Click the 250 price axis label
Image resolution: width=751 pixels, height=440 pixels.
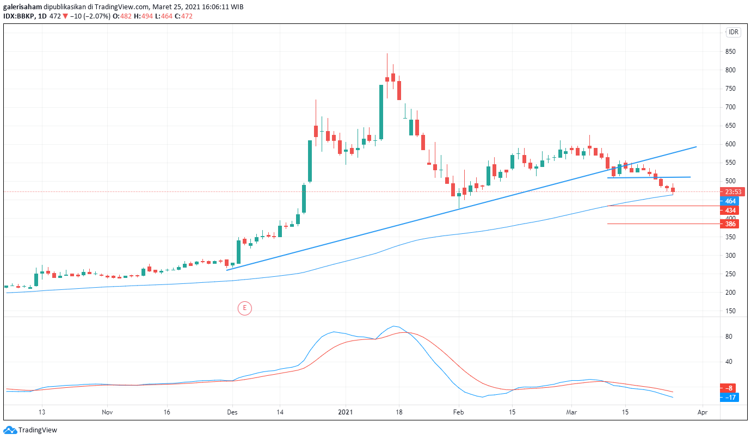730,274
